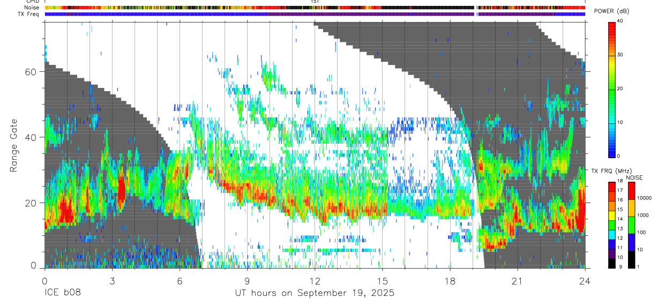Click the ICE b08 radar label

coord(64,293)
